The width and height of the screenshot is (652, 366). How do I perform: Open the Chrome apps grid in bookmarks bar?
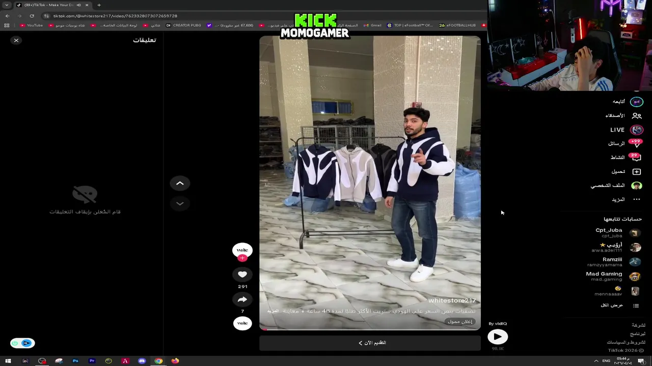[x=7, y=25]
